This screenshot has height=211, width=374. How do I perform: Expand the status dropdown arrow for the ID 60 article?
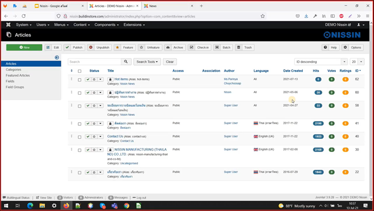tap(100, 93)
